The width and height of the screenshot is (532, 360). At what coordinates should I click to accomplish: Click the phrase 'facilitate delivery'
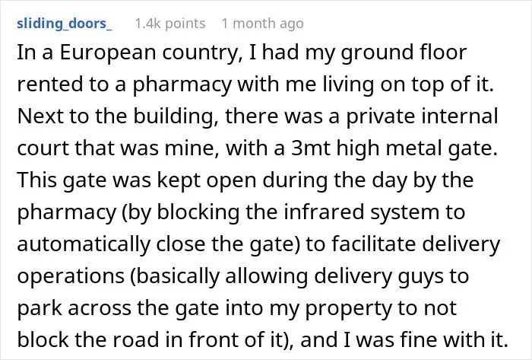coord(416,244)
